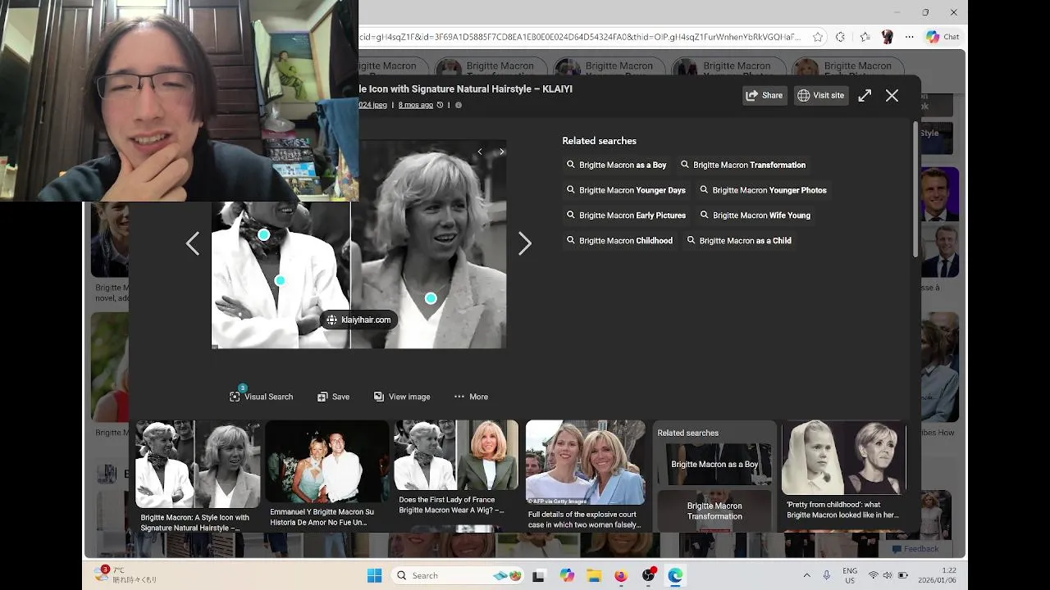Image resolution: width=1050 pixels, height=590 pixels.
Task: Go to previous image with left arrow
Action: coord(193,243)
